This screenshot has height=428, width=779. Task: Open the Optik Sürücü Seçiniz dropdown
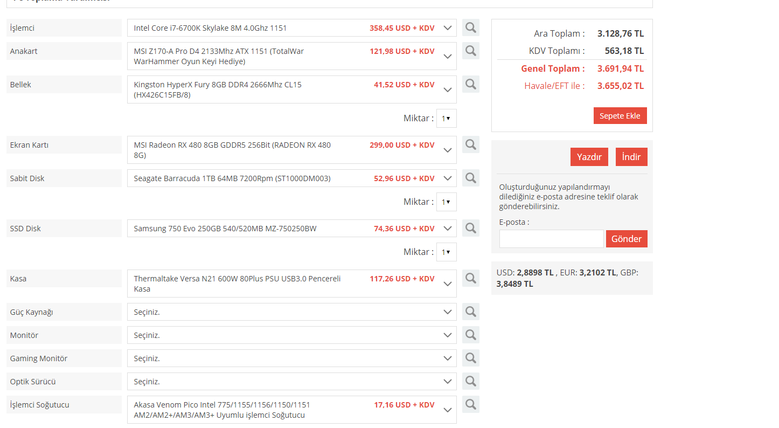[x=292, y=382]
